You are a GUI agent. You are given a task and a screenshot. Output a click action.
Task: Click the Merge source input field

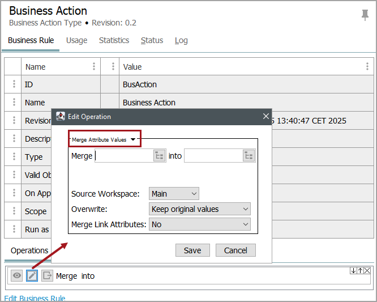123,156
